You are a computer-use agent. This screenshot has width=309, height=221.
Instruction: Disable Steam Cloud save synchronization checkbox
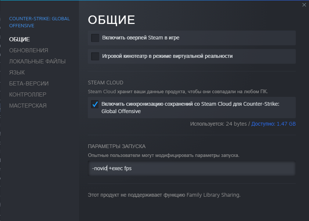(x=95, y=104)
